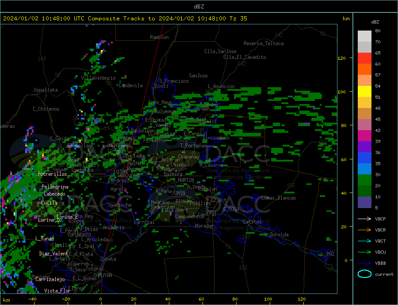398x305 pixels.
Task: Click the Vista_Flor label on map
Action: 57,291
